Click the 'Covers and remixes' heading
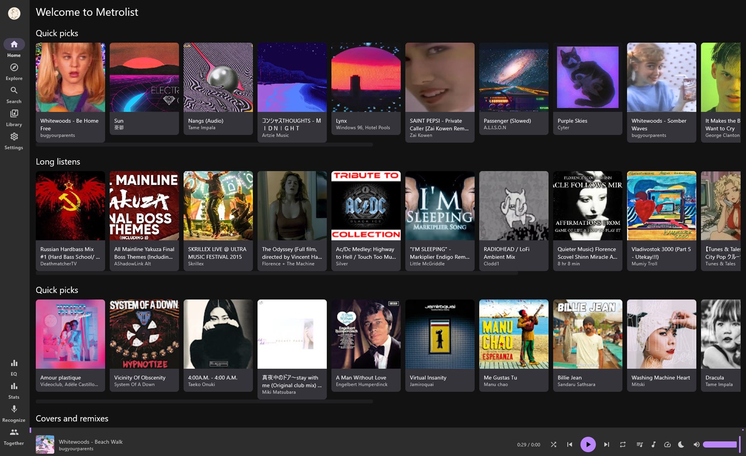Viewport: 746px width, 456px height. point(72,418)
